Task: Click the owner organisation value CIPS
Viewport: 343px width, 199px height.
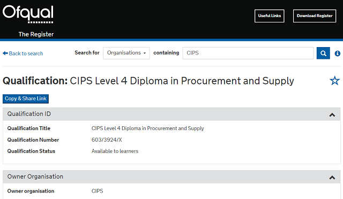Action: coord(97,191)
